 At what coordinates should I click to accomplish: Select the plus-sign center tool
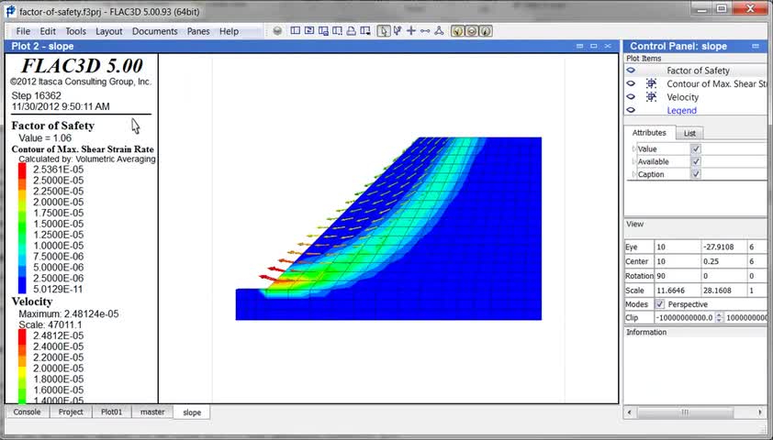(x=411, y=31)
